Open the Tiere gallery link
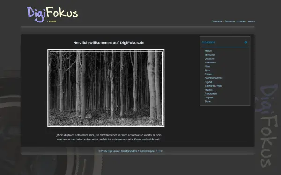The image size is (281, 175). [207, 70]
